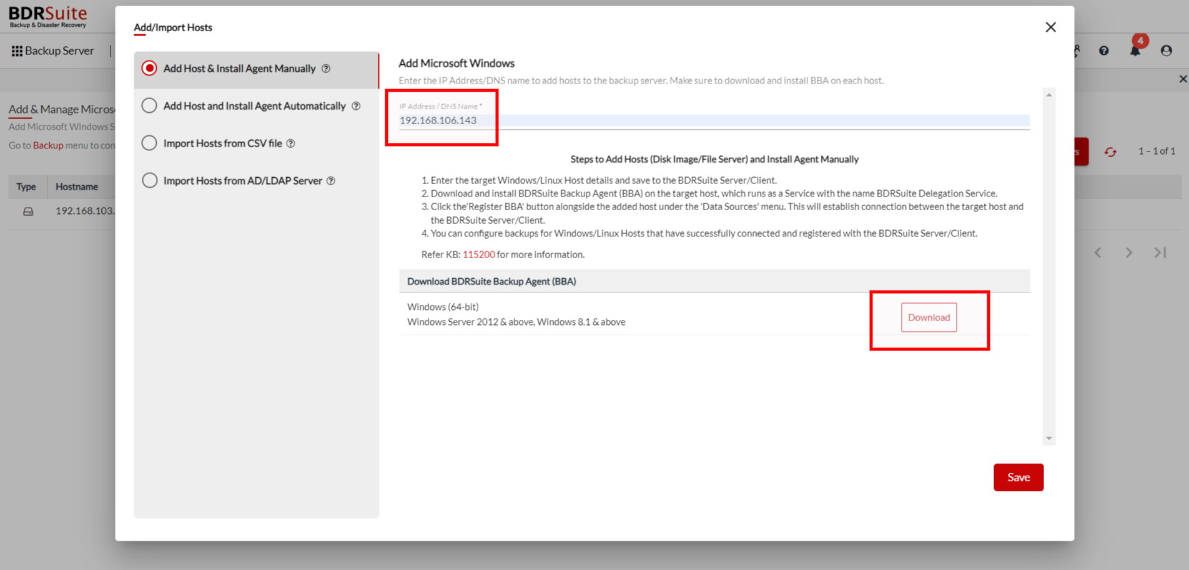Go to previous page of hosts
This screenshot has height=570, width=1189.
pos(1098,253)
